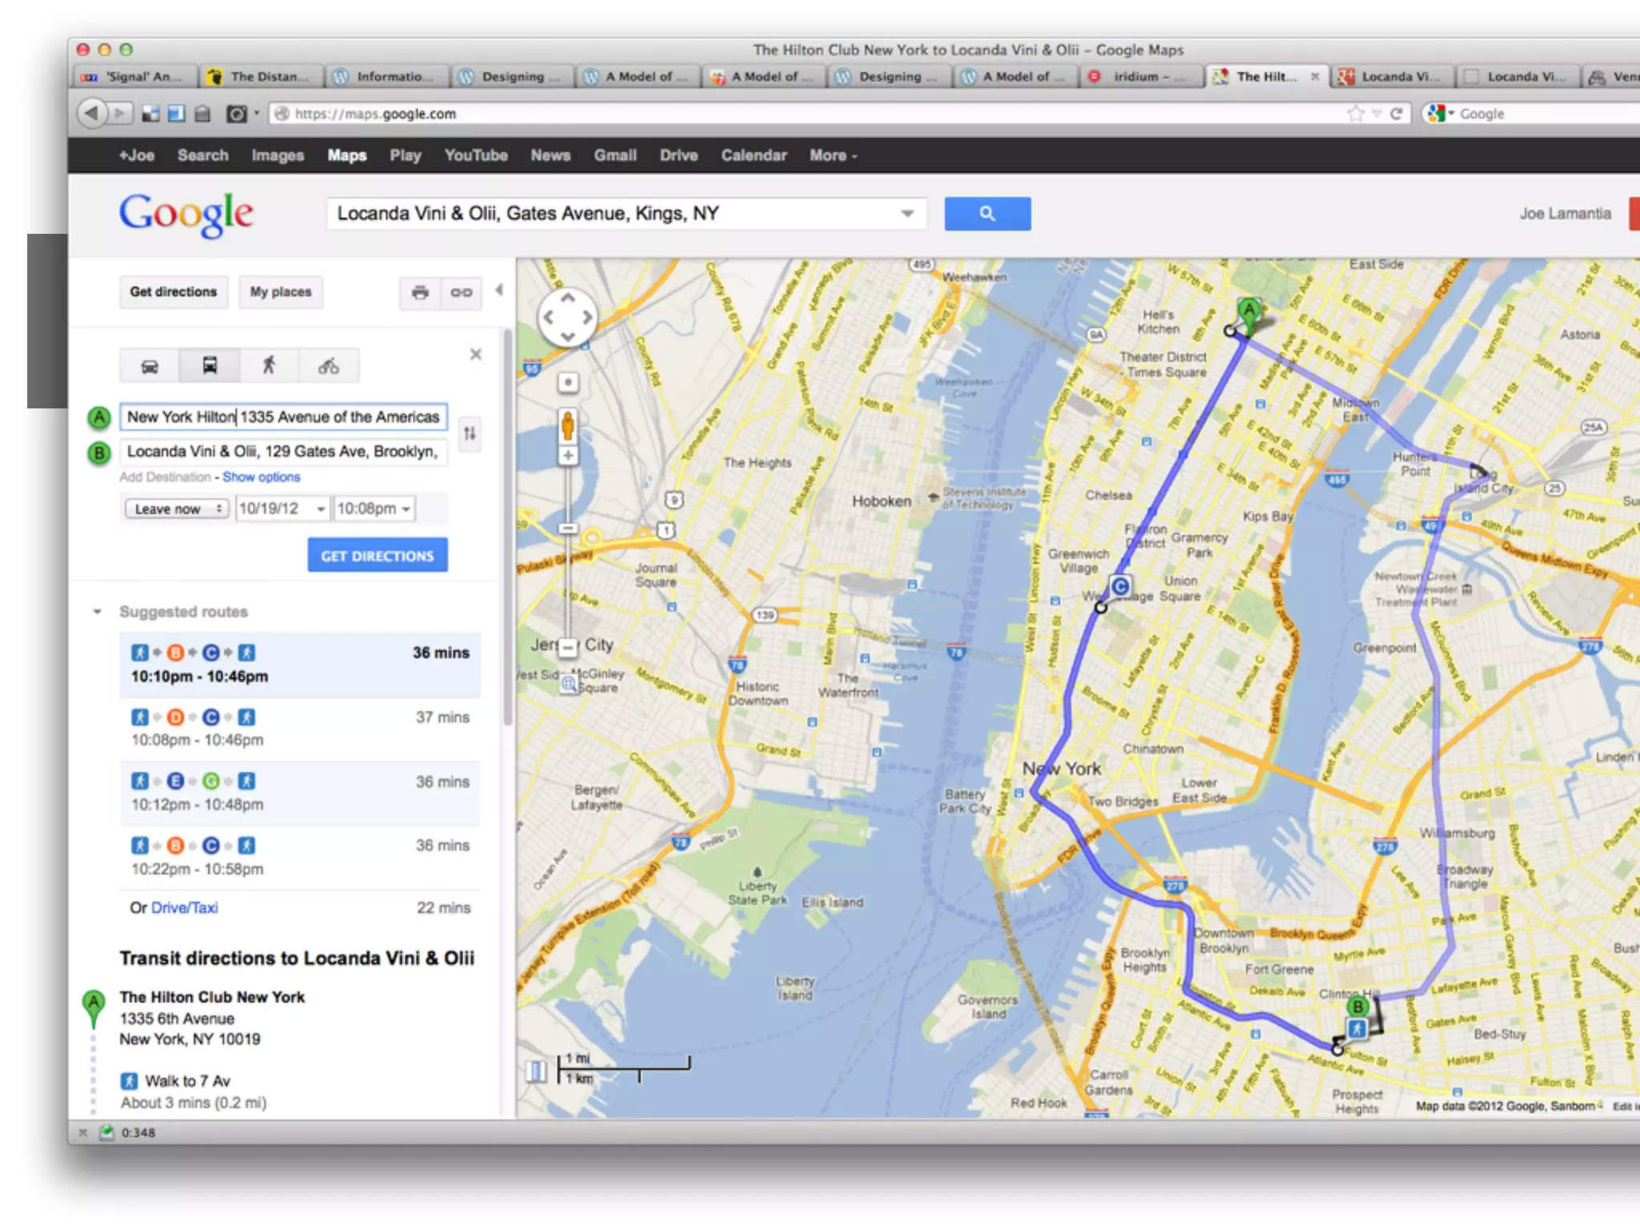Toggle the public transit mode button

(x=210, y=366)
